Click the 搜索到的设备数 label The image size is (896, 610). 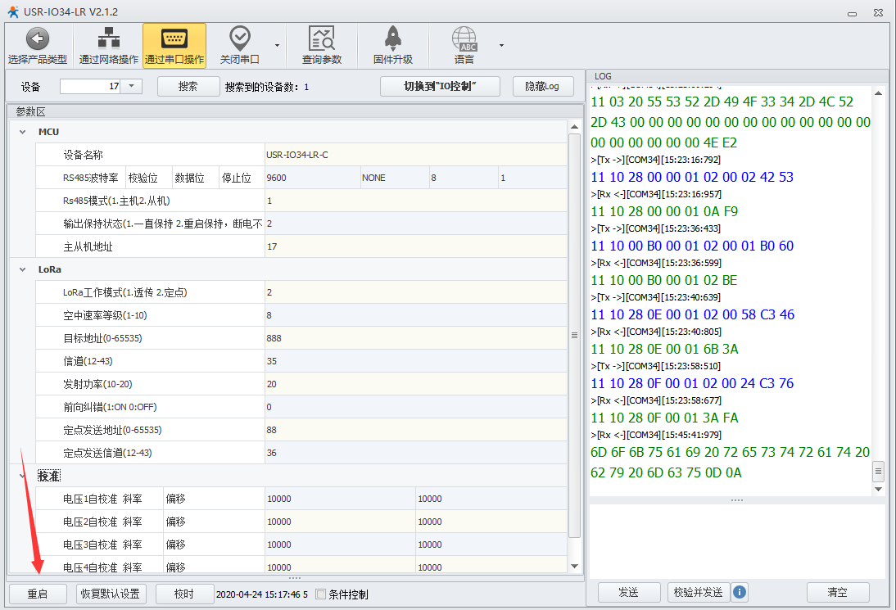pyautogui.click(x=267, y=87)
